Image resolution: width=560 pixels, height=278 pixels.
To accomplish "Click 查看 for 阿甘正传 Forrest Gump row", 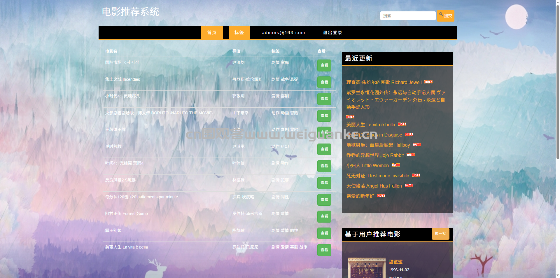I will click(324, 216).
